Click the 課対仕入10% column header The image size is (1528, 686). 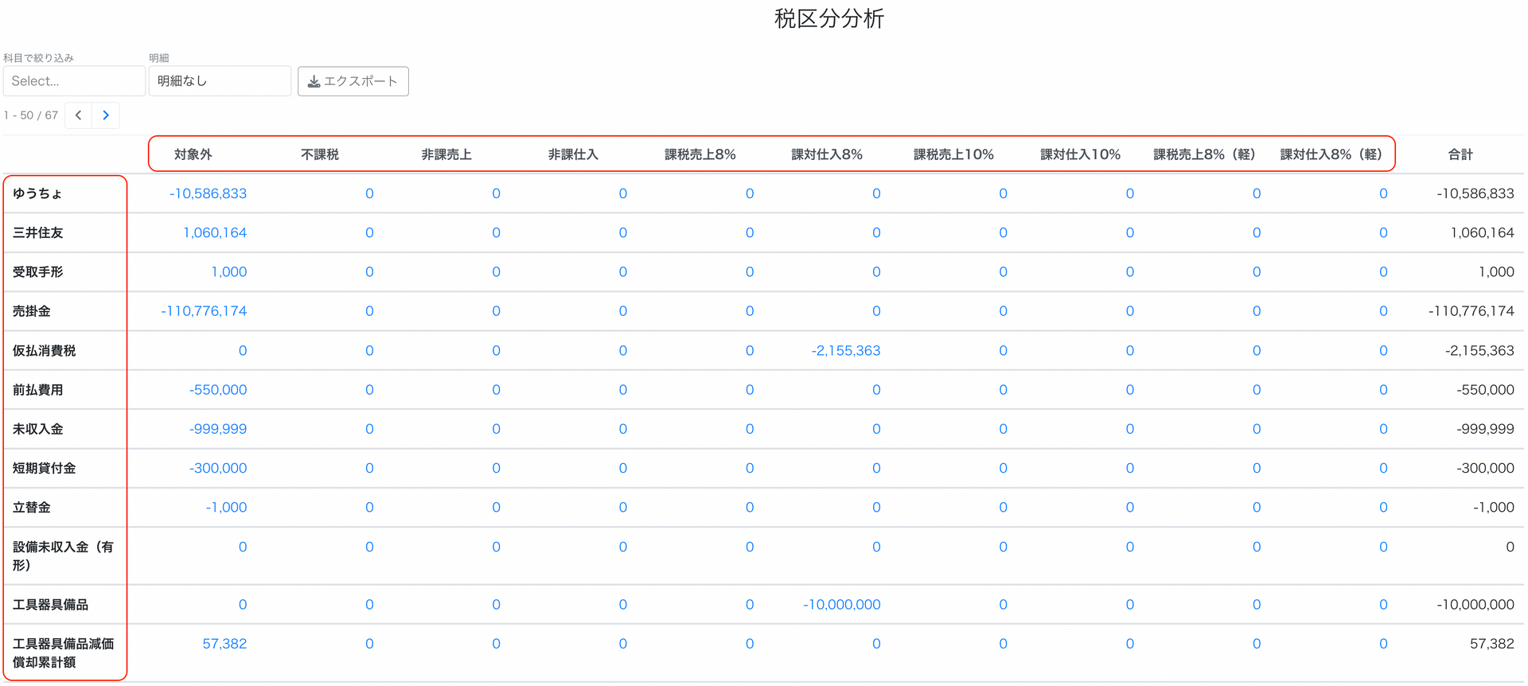[x=1080, y=154]
